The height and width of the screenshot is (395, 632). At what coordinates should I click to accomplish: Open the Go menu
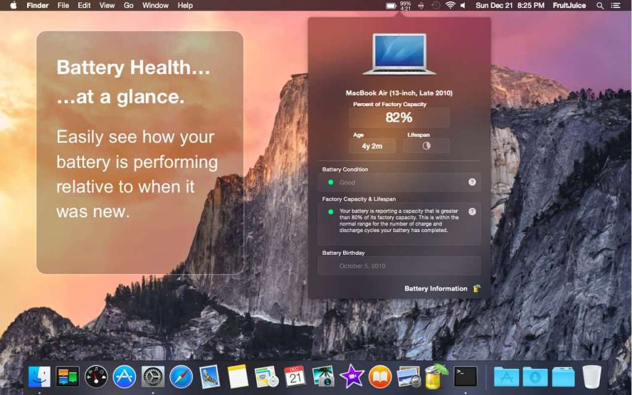coord(128,5)
